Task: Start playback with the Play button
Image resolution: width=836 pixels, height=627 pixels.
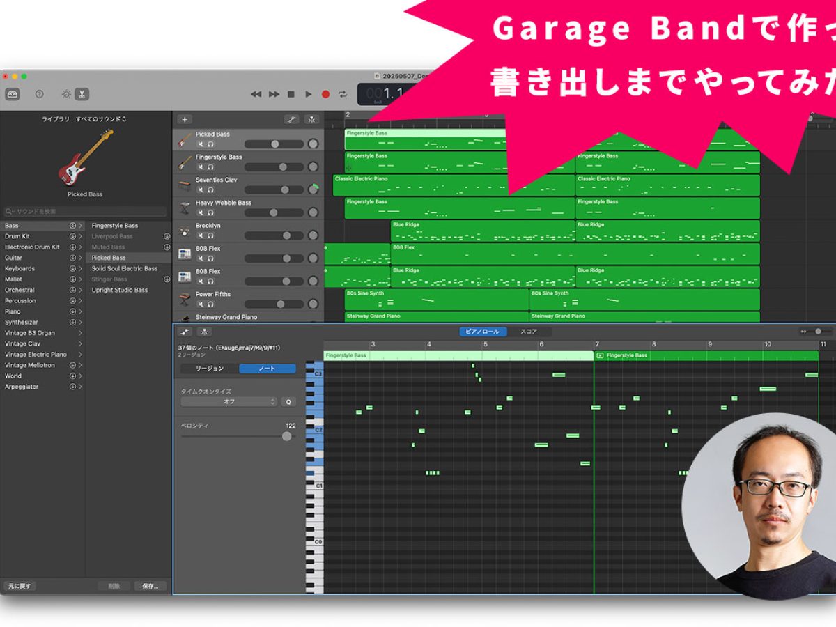Action: 309,94
